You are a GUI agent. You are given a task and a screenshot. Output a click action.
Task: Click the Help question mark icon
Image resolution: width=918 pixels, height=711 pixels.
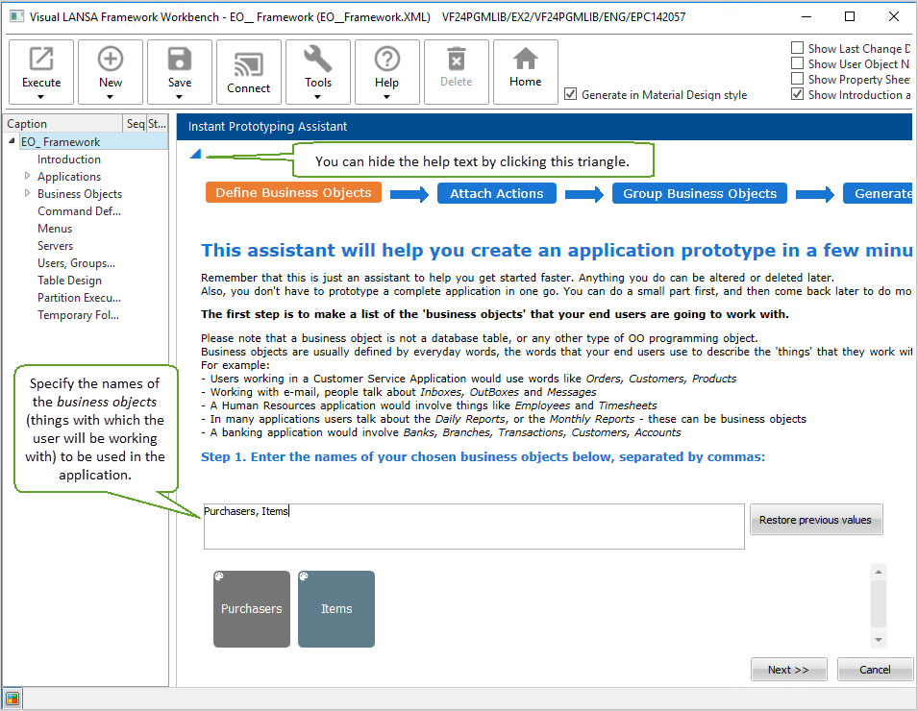(387, 60)
